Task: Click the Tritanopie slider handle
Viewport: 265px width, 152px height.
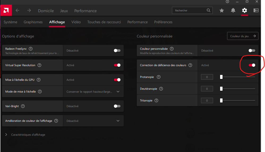Action: 221,101
